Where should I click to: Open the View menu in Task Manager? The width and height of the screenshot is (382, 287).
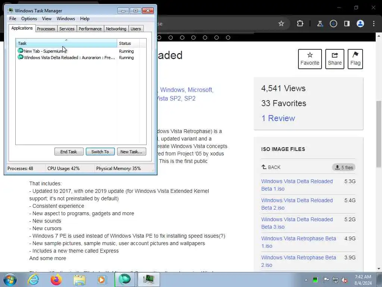point(47,19)
